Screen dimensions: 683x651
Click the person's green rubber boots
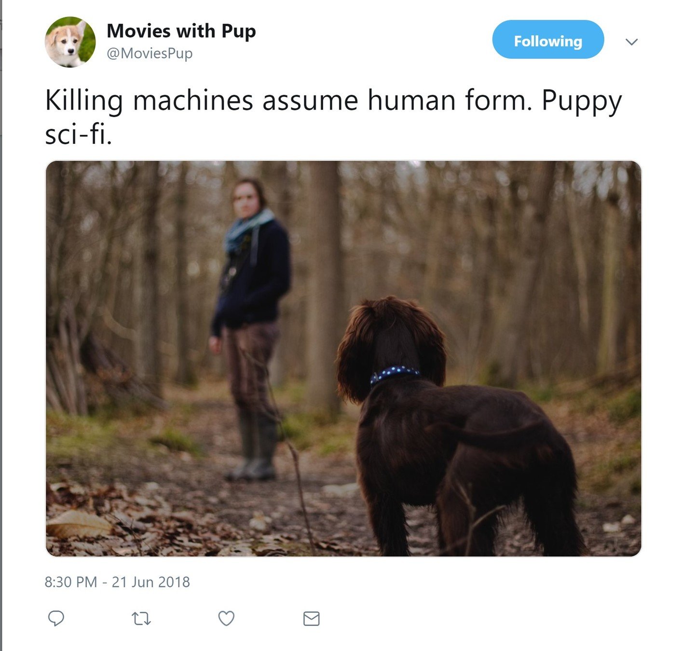coord(253,446)
